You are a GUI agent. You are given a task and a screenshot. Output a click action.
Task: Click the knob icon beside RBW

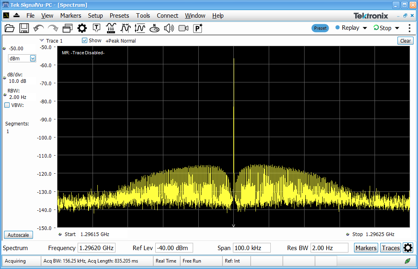(x=5, y=94)
